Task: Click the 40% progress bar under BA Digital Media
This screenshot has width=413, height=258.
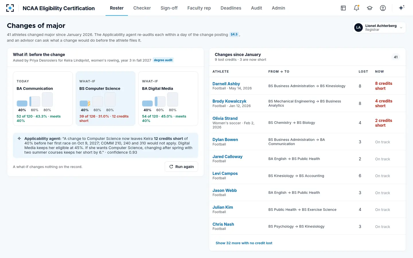Action: coord(147,103)
